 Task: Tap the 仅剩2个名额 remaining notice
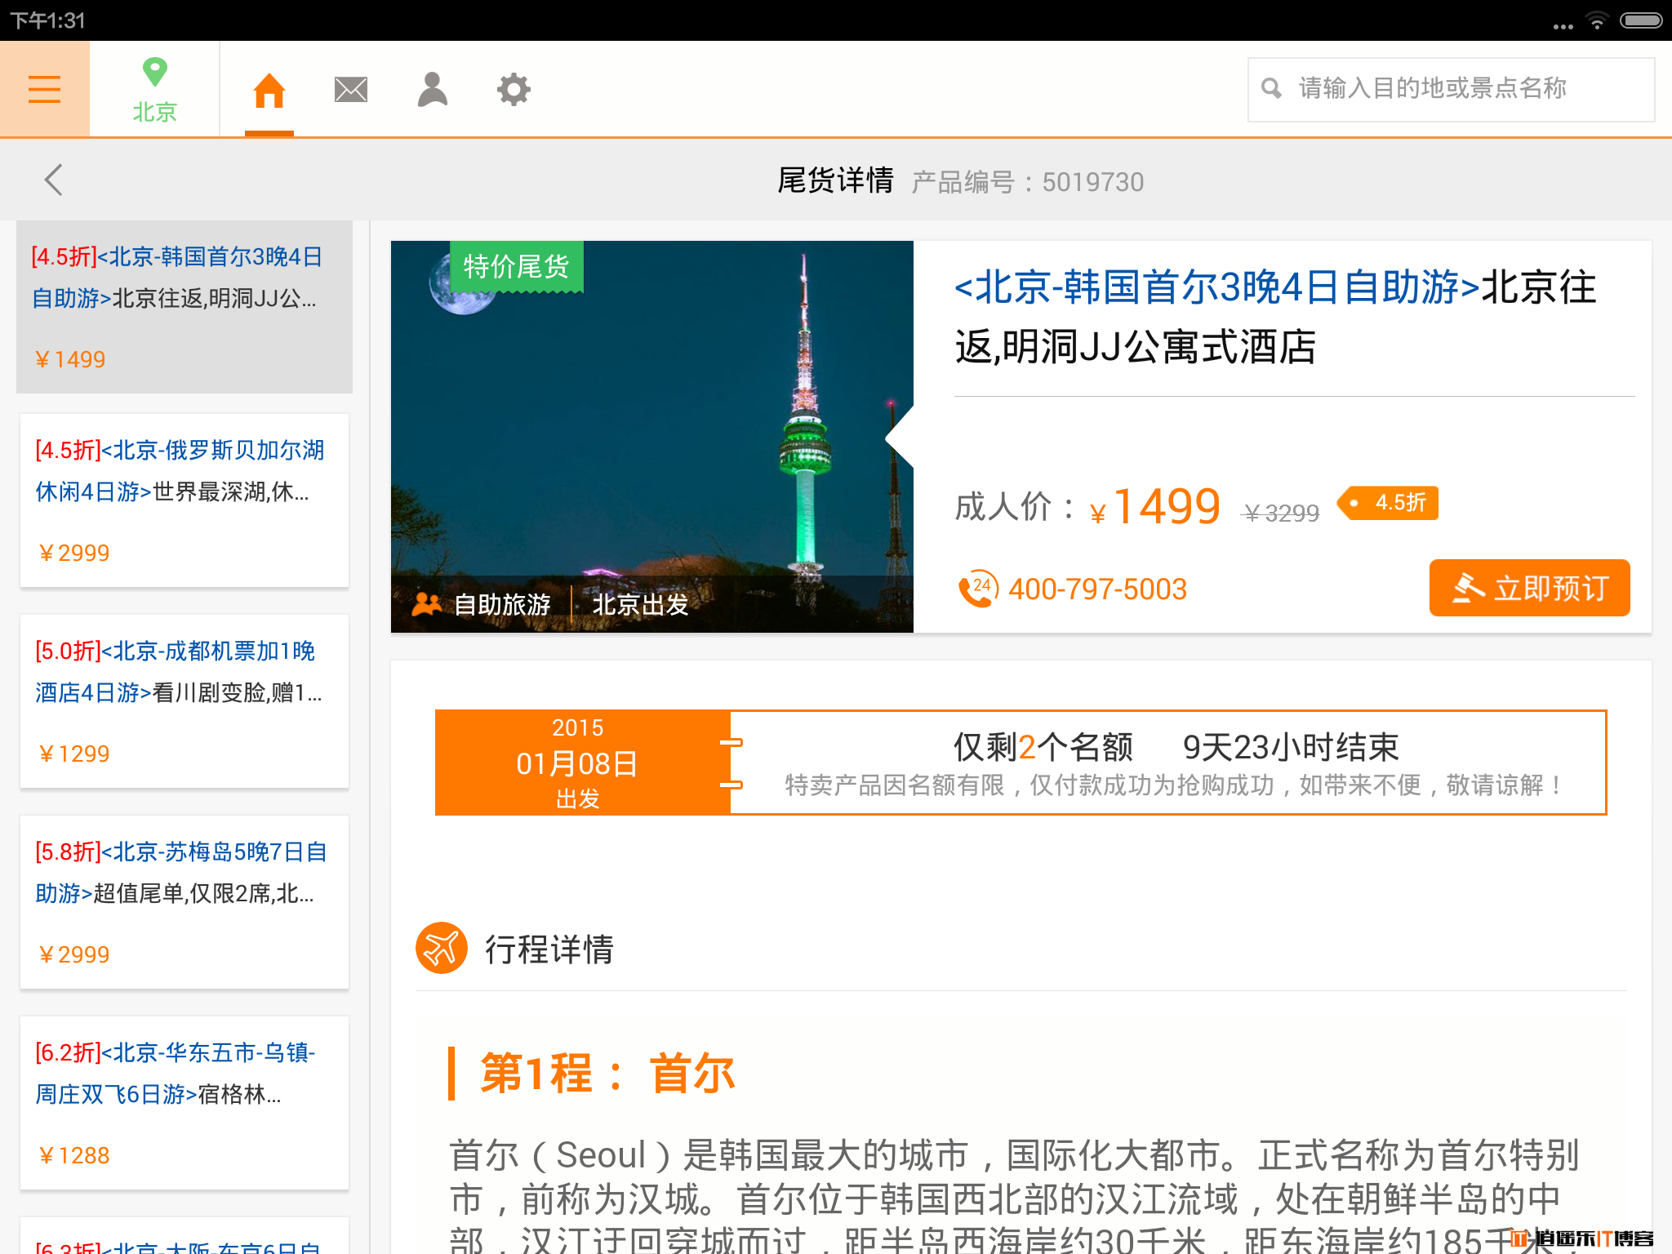[x=1043, y=747]
